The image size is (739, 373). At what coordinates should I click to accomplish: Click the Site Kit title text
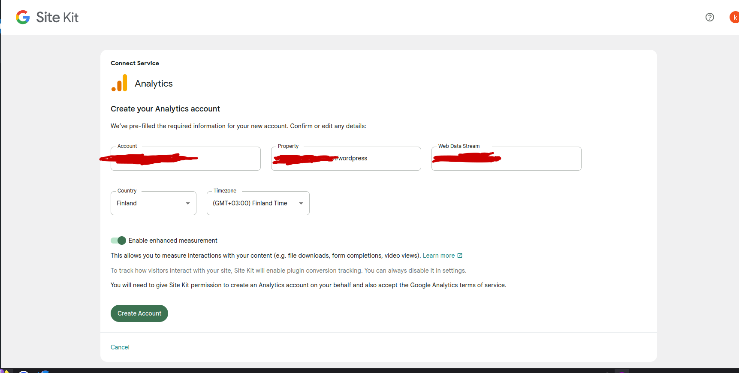pos(57,17)
